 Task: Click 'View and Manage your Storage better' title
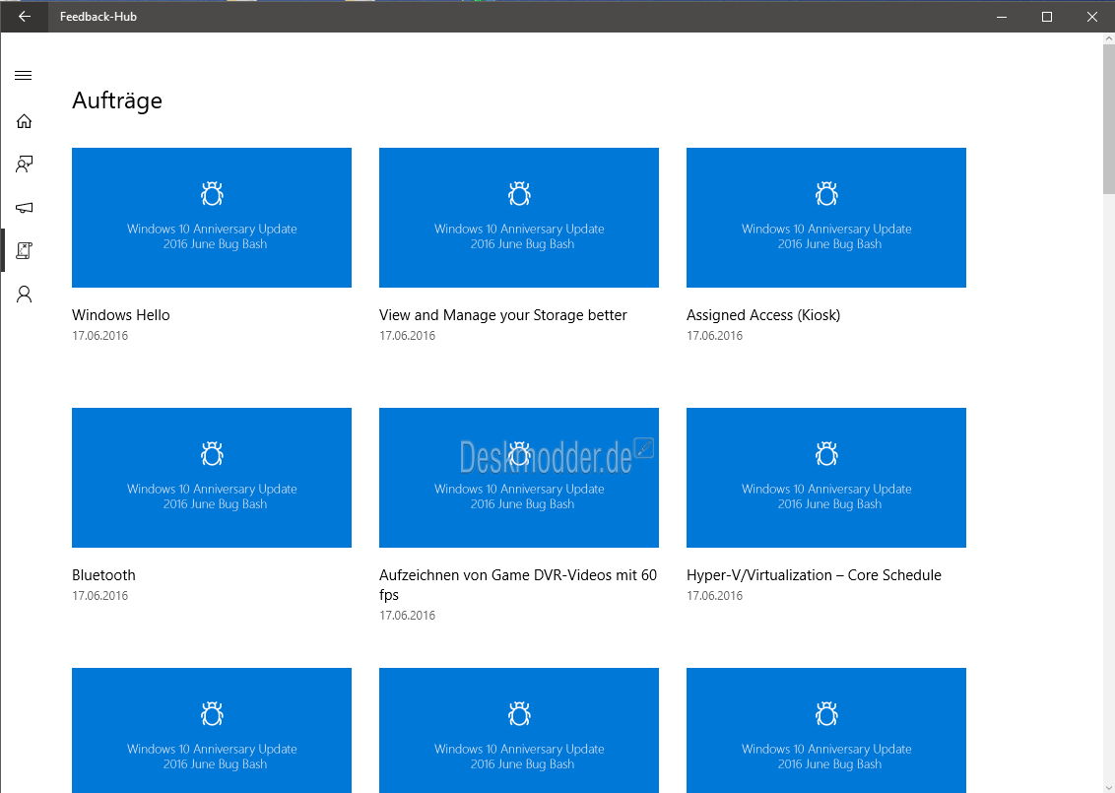coord(502,315)
